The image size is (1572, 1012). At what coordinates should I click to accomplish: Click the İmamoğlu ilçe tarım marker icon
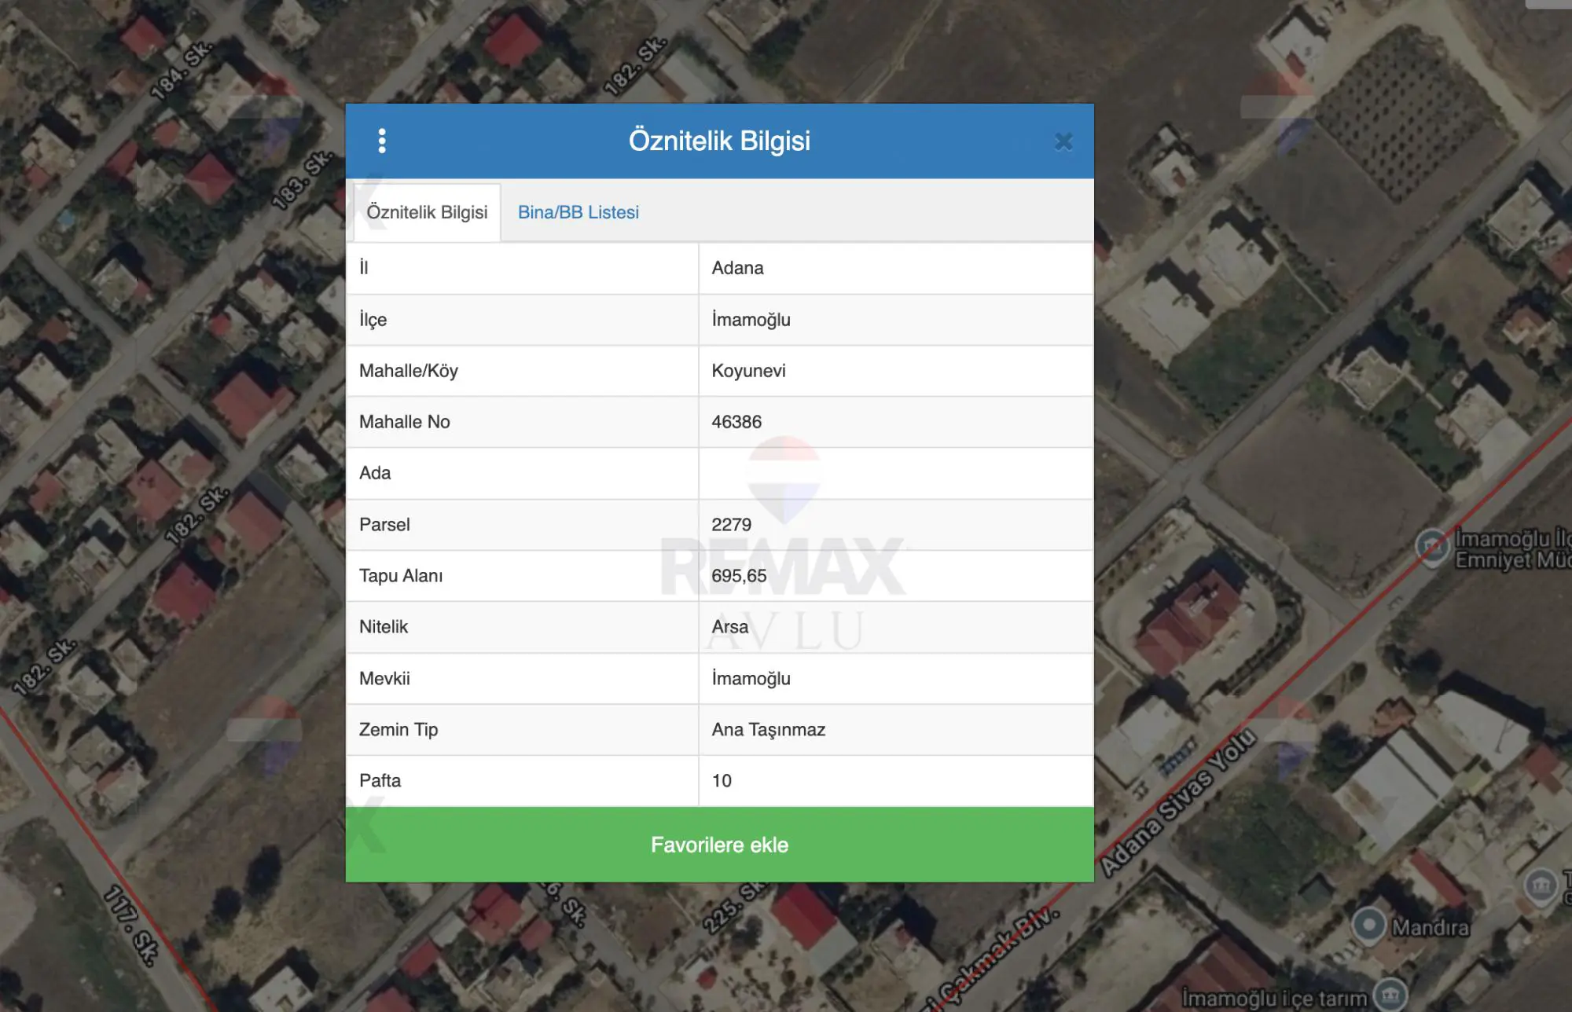(x=1390, y=995)
